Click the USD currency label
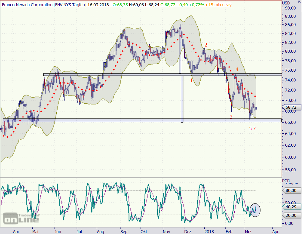 [x=286, y=3]
